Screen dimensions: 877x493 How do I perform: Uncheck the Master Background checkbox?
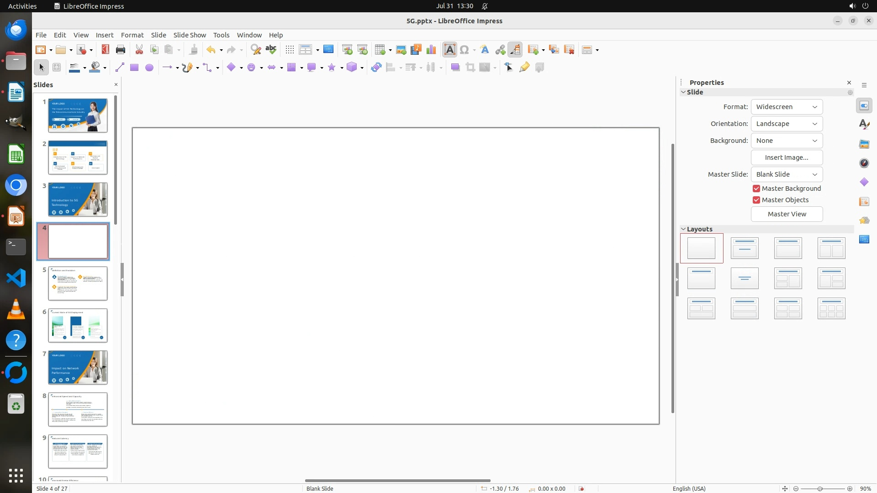[756, 189]
